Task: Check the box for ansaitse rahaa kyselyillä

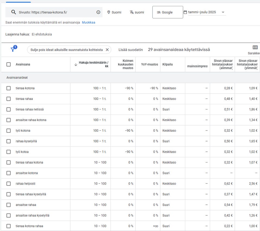Action: tap(8, 216)
